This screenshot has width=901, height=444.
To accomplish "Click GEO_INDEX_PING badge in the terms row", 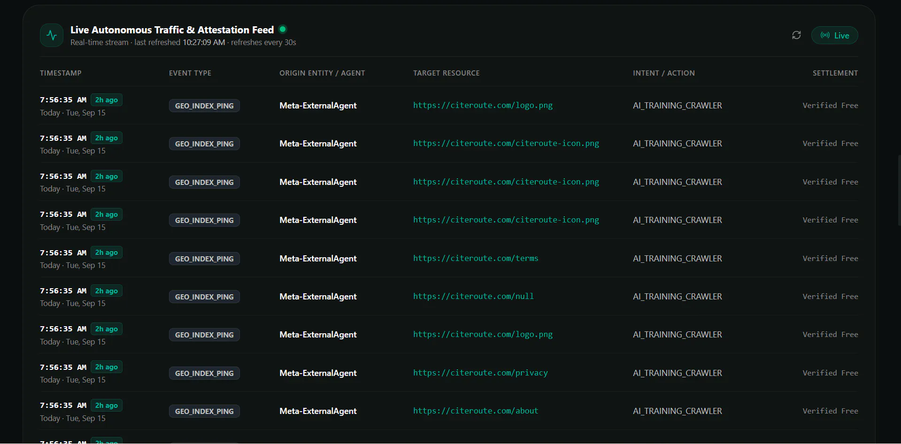I will coord(204,259).
